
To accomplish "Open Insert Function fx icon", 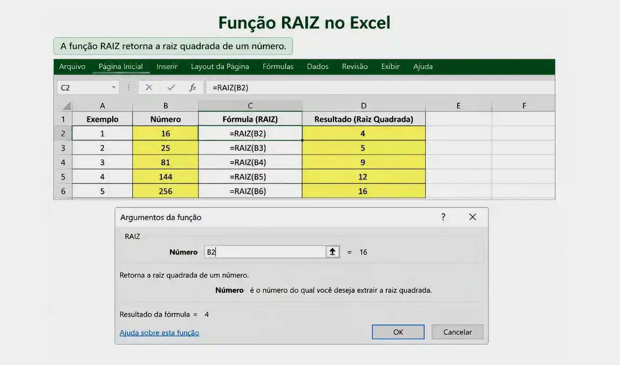I will (x=193, y=88).
